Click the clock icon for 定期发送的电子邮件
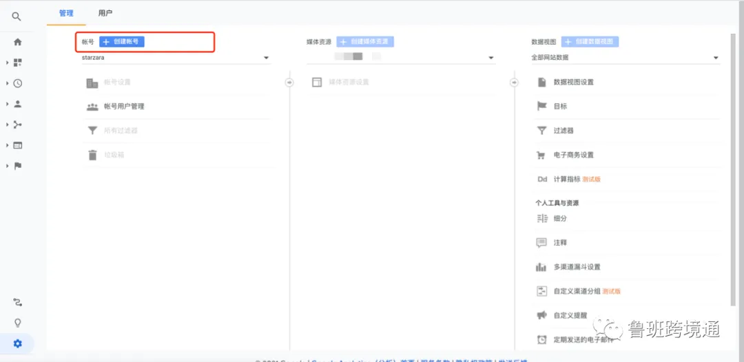 (x=541, y=339)
